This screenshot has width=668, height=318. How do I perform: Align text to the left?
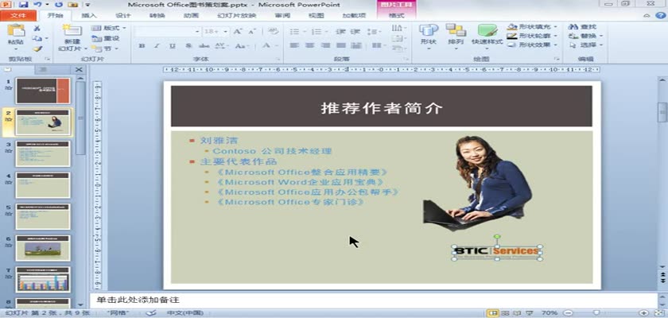pos(294,45)
